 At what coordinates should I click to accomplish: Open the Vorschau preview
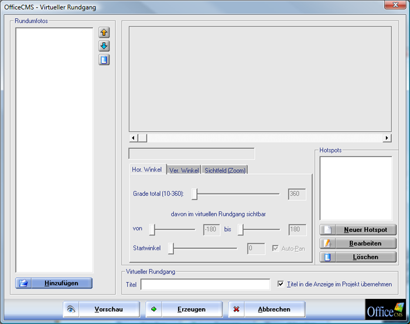point(101,309)
